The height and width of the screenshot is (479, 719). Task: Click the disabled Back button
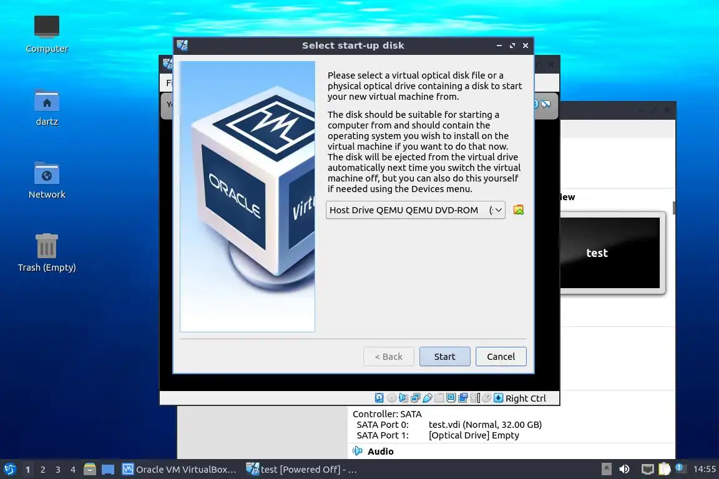pos(388,357)
